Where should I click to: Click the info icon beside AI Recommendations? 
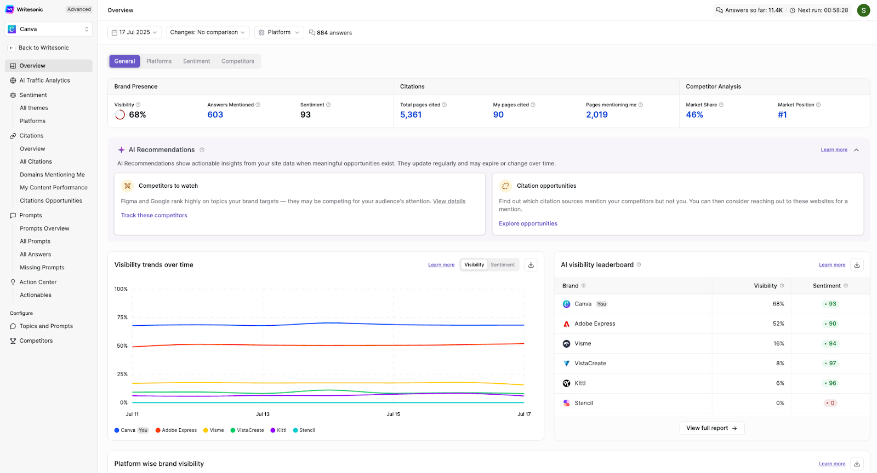click(x=202, y=150)
